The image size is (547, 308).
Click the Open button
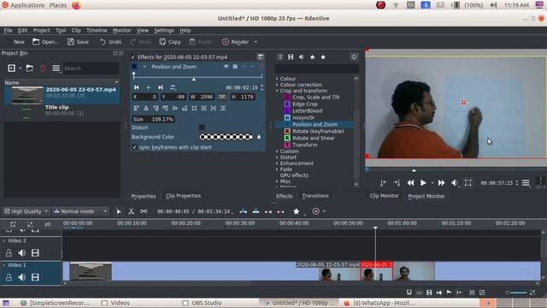point(45,42)
